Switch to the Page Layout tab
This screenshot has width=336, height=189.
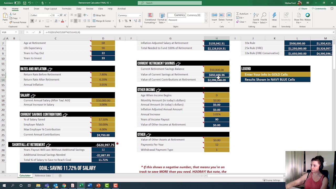(x=50, y=9)
